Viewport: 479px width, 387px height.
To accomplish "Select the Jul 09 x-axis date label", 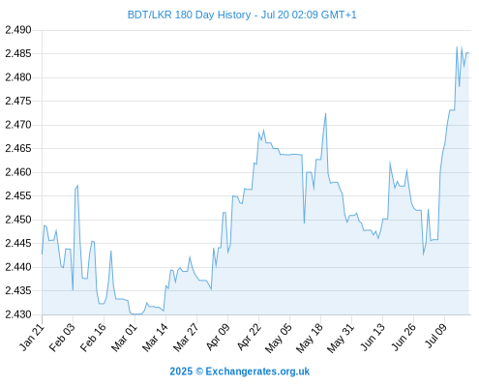I will 436,337.
